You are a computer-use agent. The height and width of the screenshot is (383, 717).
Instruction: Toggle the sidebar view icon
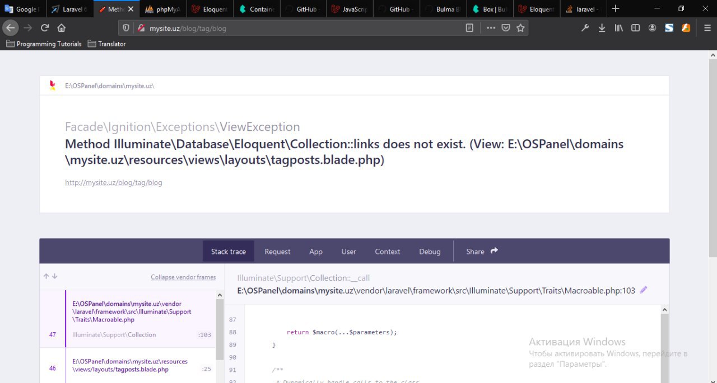[636, 28]
